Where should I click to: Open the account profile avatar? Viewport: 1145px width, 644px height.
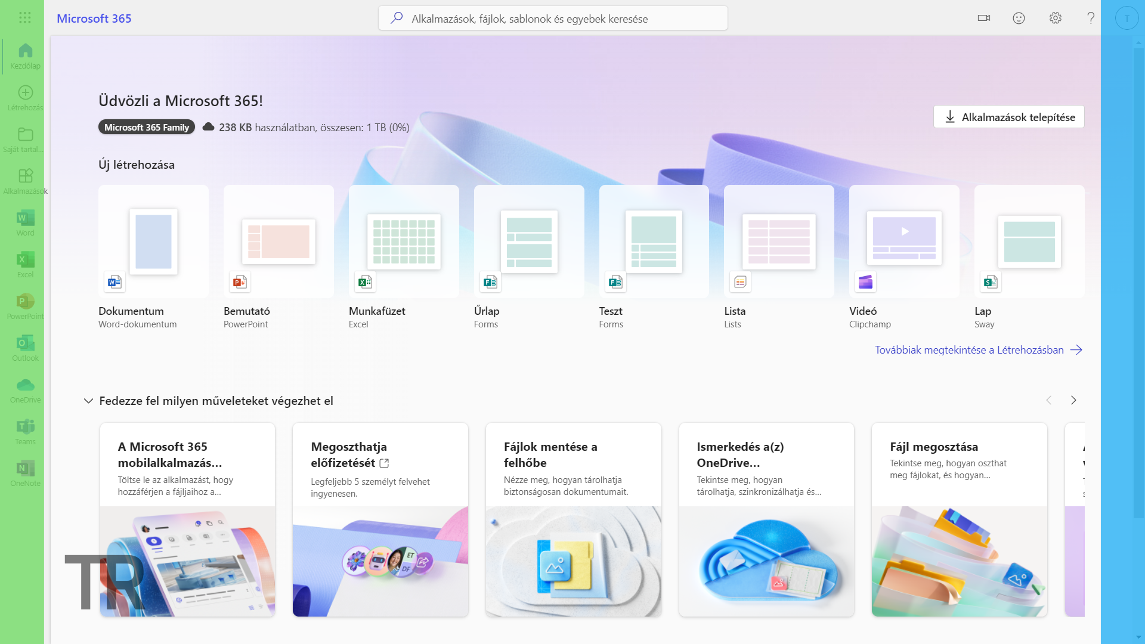pos(1127,18)
